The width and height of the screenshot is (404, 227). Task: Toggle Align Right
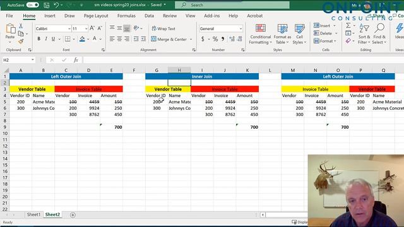click(x=127, y=39)
